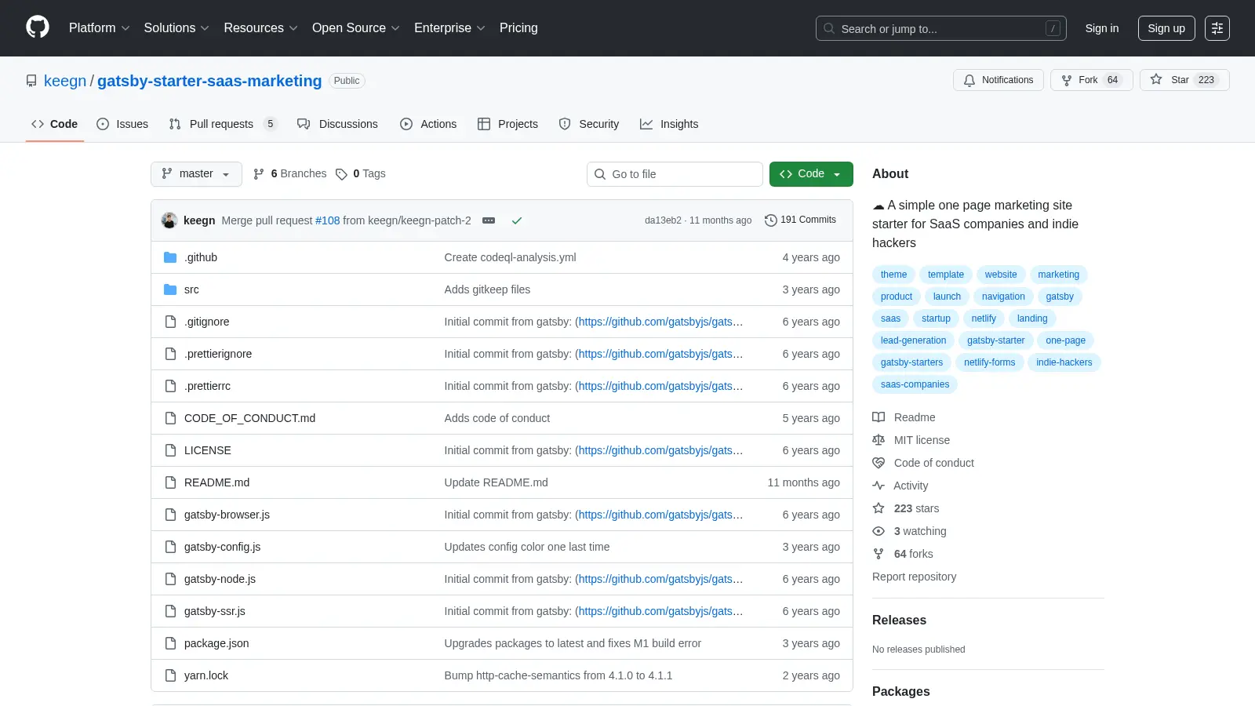
Task: Click the star icon beside 223 stars
Action: (x=878, y=508)
